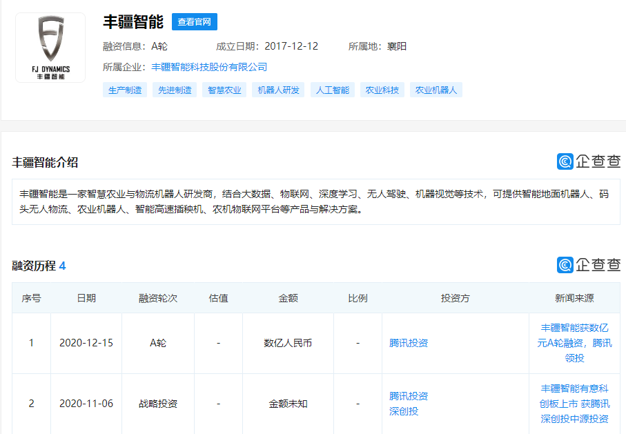Select the 机器人研发 tag
Image resolution: width=626 pixels, height=434 pixels.
click(278, 90)
